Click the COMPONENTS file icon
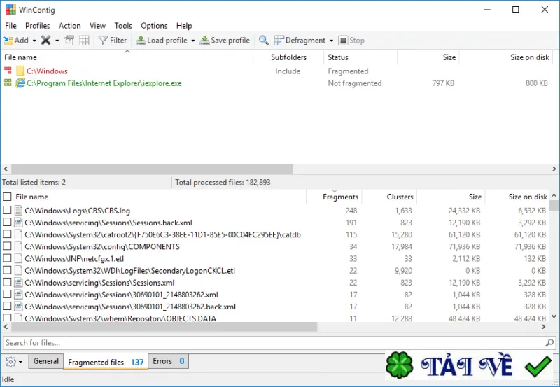The height and width of the screenshot is (387, 560). click(18, 247)
